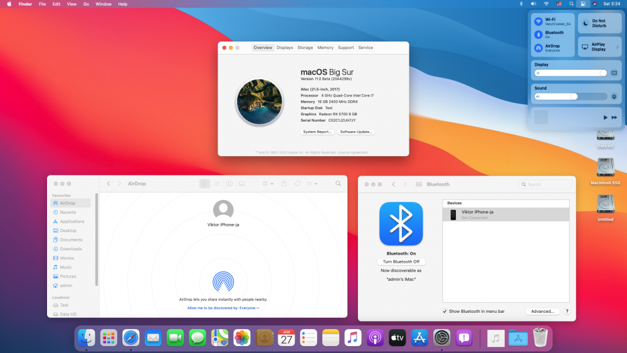Screen dimensions: 627x353
Task: Open Reminders from the dock
Action: click(x=308, y=338)
